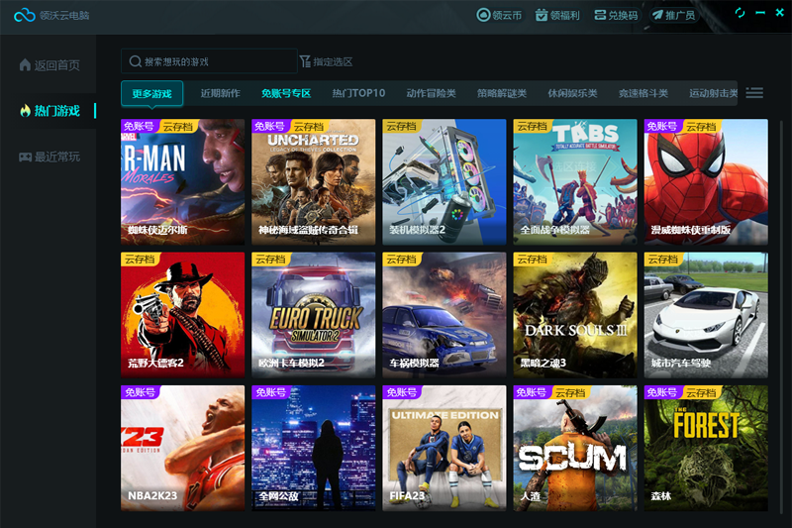This screenshot has width=792, height=528.
Task: Open the 兑换码 redeem code option
Action: click(614, 15)
